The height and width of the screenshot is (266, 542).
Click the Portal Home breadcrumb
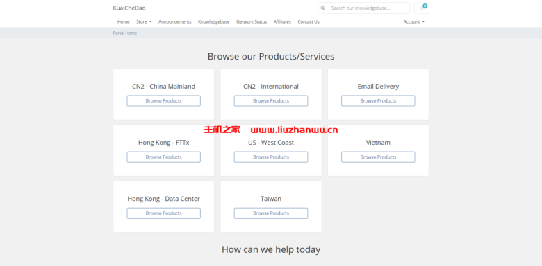point(125,33)
